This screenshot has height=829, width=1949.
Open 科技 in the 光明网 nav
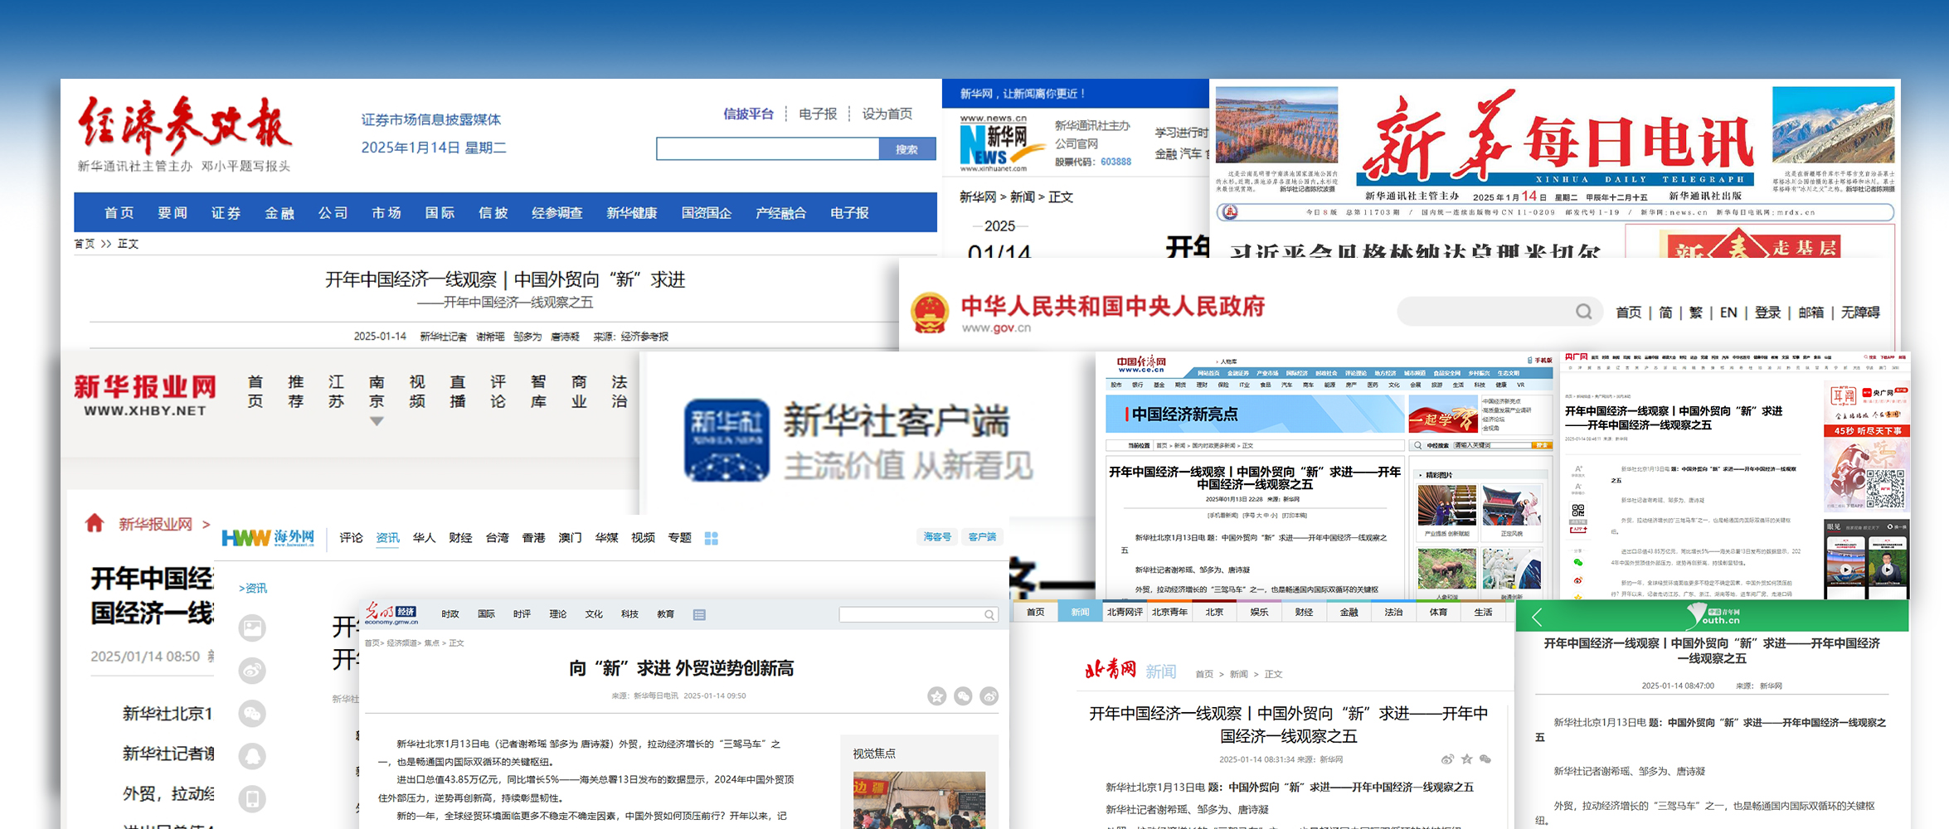point(629,614)
